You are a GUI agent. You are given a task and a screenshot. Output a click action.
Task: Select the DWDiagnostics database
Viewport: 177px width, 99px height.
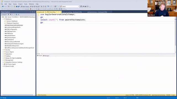11,31
